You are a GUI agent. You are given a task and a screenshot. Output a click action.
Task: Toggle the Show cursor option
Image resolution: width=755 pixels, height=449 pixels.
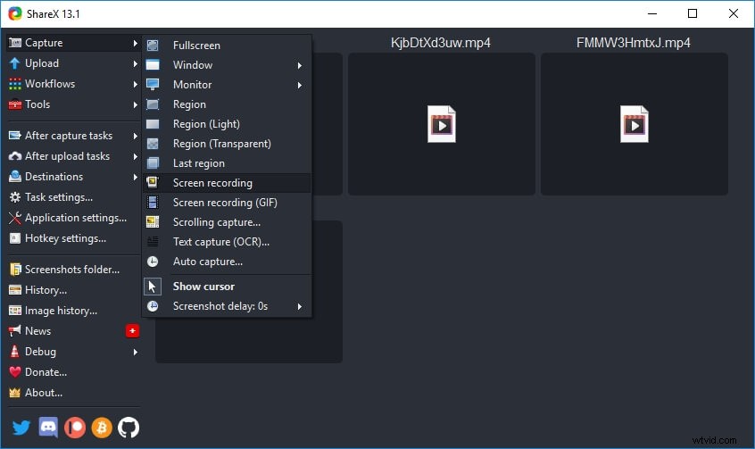click(203, 287)
